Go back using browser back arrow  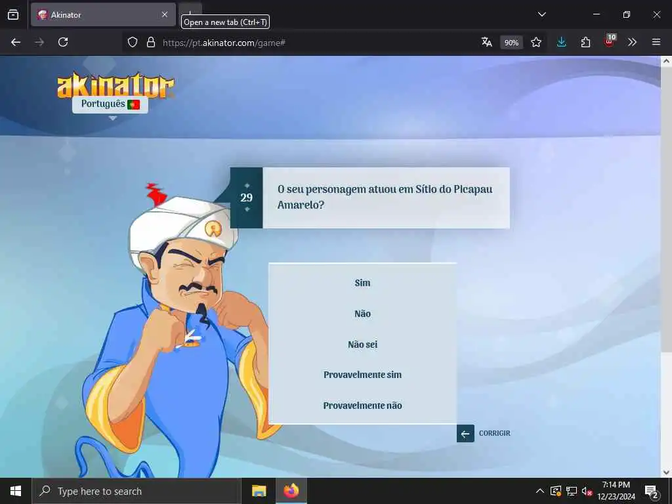point(16,42)
